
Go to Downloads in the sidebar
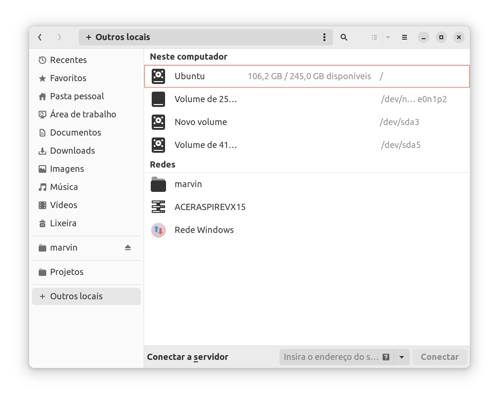72,151
